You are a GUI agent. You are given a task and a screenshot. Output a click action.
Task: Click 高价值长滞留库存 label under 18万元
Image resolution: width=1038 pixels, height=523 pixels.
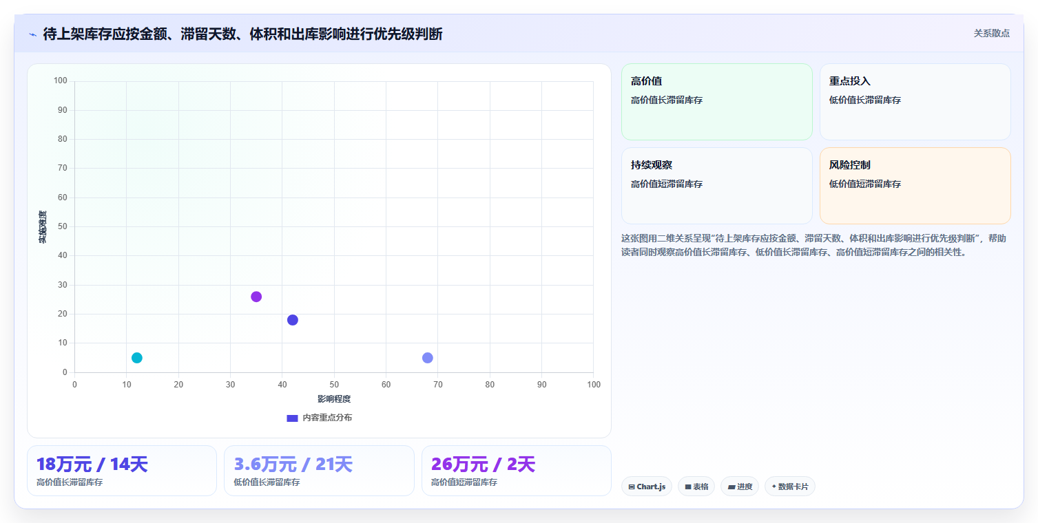point(70,482)
